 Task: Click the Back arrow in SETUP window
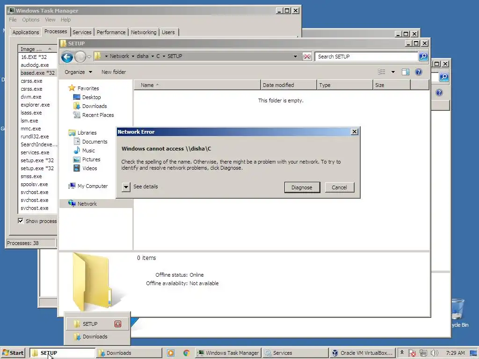(x=67, y=57)
